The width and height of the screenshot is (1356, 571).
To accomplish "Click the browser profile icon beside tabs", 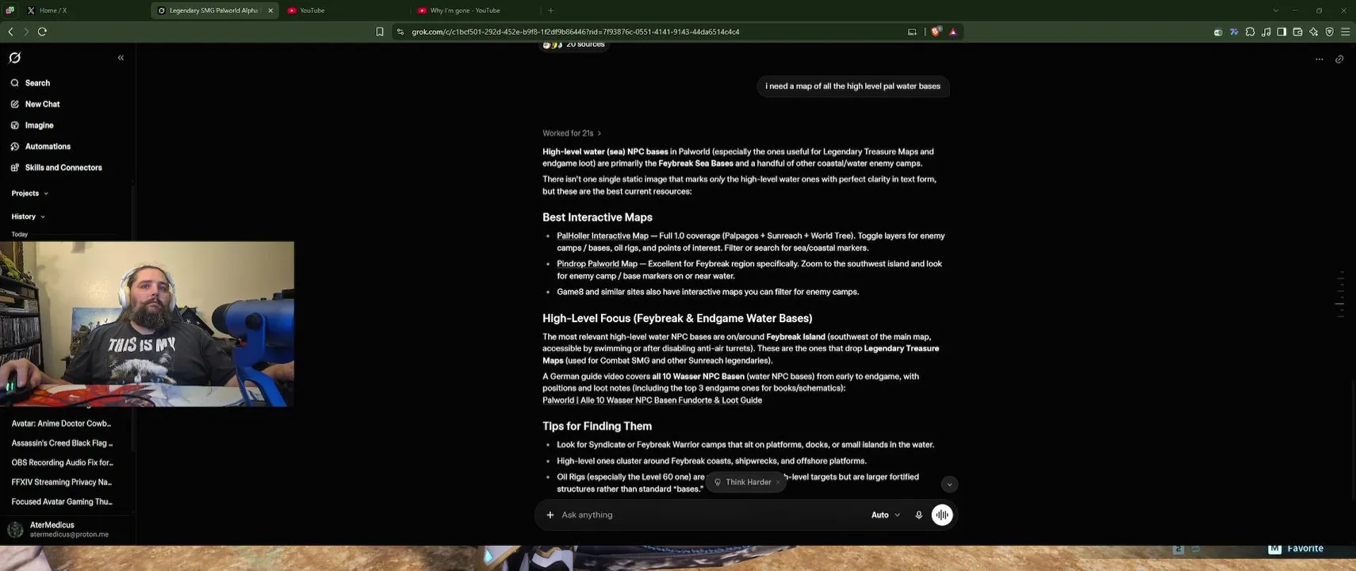I will (x=10, y=10).
